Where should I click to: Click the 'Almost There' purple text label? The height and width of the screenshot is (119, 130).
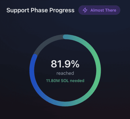click(103, 10)
